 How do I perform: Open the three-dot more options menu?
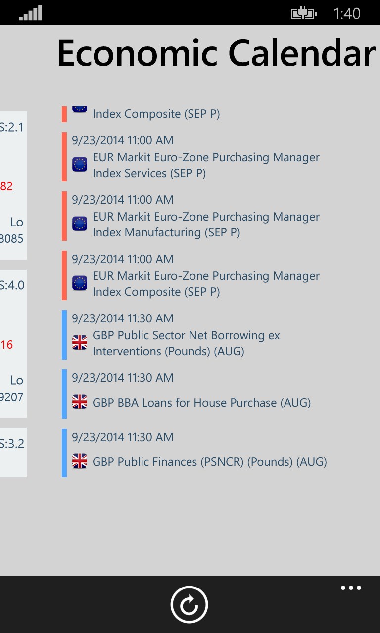[351, 588]
